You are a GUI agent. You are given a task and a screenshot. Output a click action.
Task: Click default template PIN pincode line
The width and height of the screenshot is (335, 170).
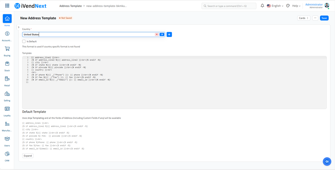click(x=52, y=136)
